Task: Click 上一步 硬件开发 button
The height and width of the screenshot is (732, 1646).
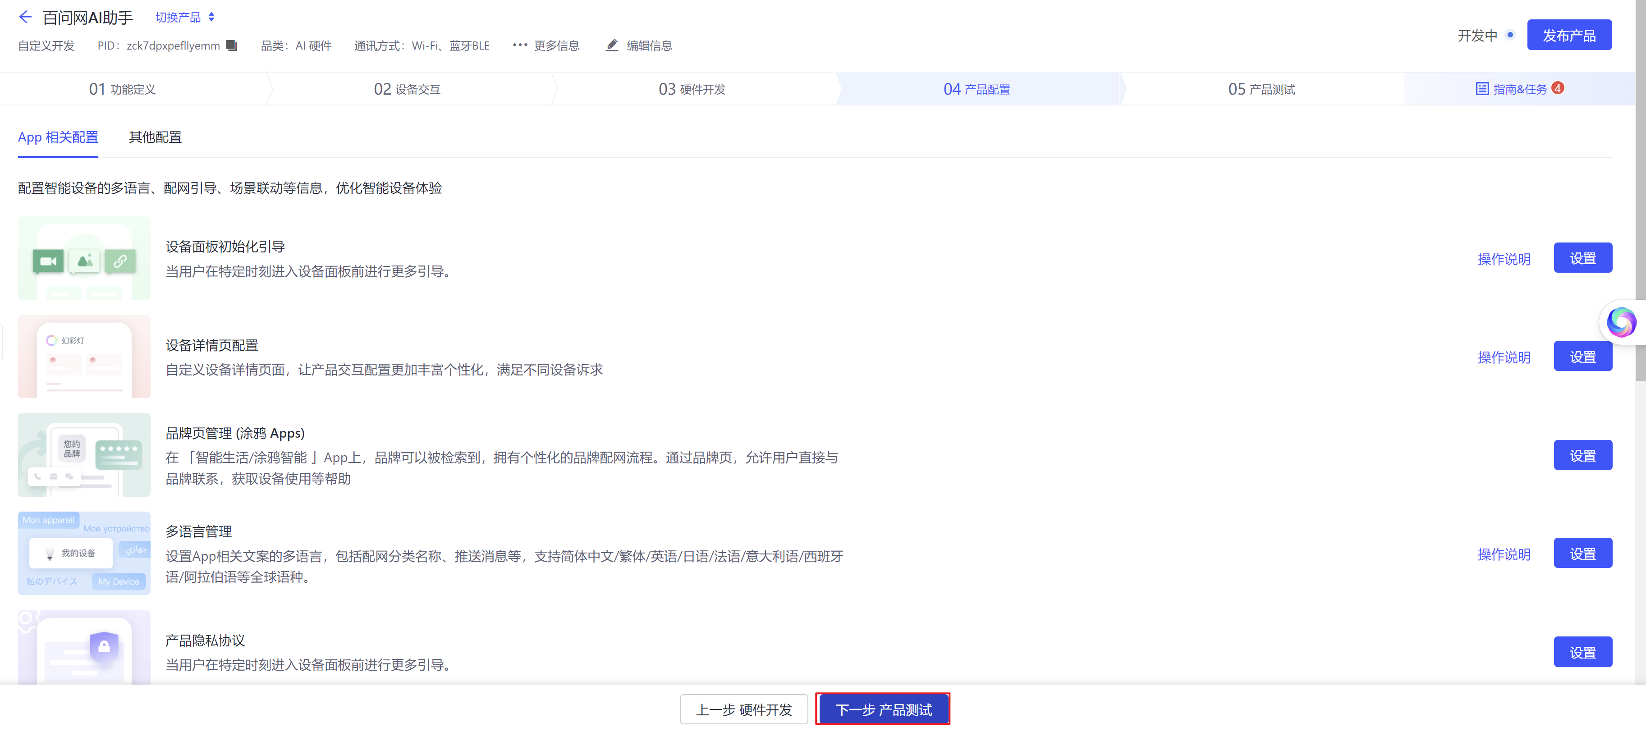Action: [x=744, y=709]
